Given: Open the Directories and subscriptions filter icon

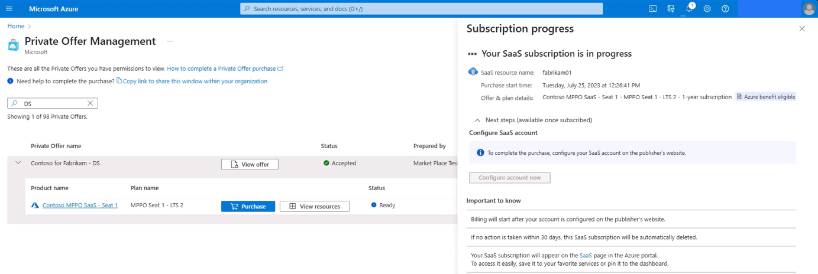Looking at the screenshot, I should (671, 9).
